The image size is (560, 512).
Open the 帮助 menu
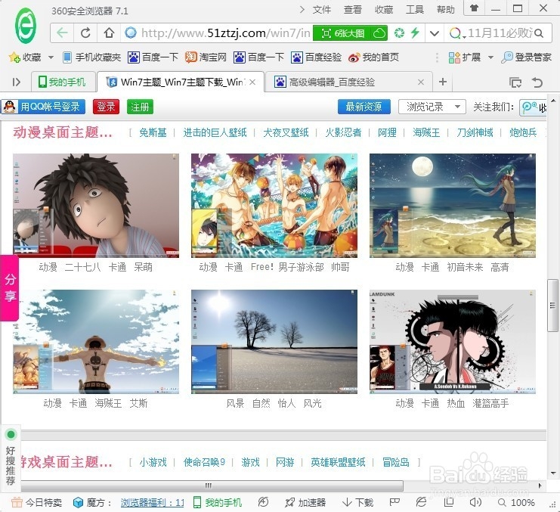[x=446, y=9]
